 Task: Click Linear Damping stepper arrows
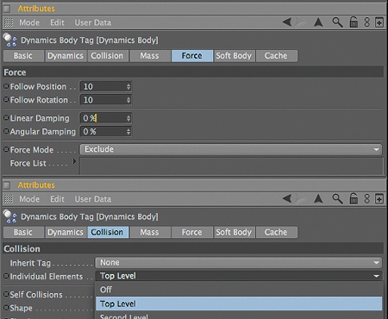(128, 118)
